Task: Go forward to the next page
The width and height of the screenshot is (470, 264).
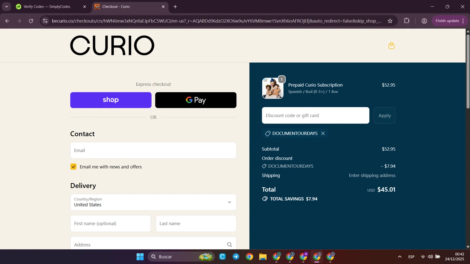Action: click(19, 21)
